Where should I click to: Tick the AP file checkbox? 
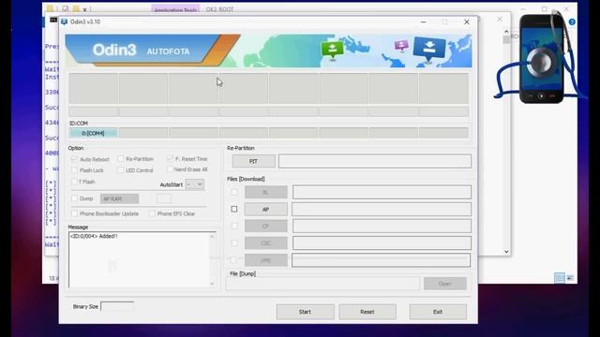tap(234, 209)
